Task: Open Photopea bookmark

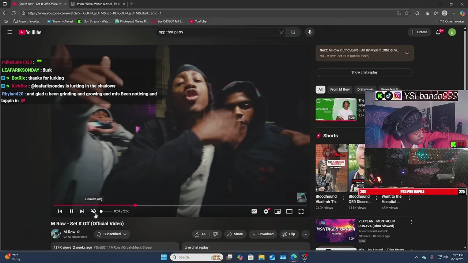Action: 132,22
